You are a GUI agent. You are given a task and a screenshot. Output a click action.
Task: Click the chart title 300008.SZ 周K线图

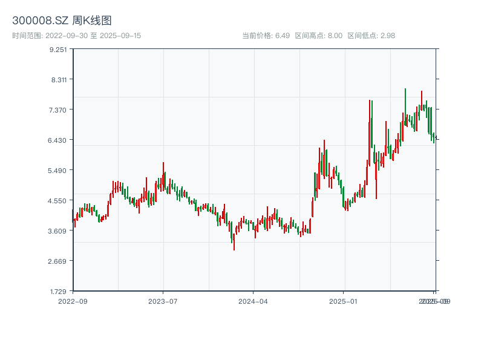(62, 21)
